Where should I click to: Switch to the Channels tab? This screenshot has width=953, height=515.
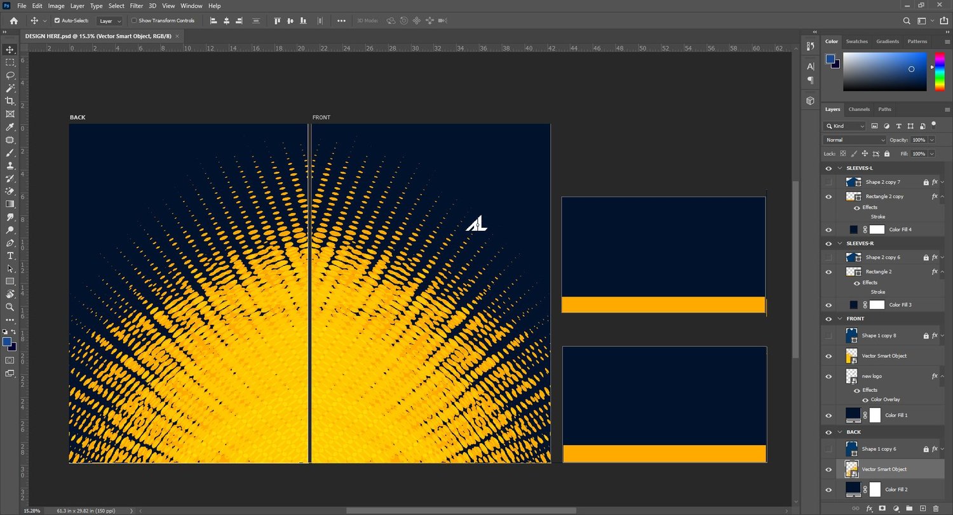[859, 109]
